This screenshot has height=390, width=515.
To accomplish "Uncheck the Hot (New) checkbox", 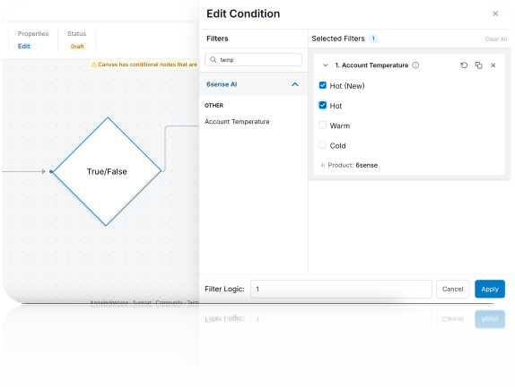I will pyautogui.click(x=322, y=85).
